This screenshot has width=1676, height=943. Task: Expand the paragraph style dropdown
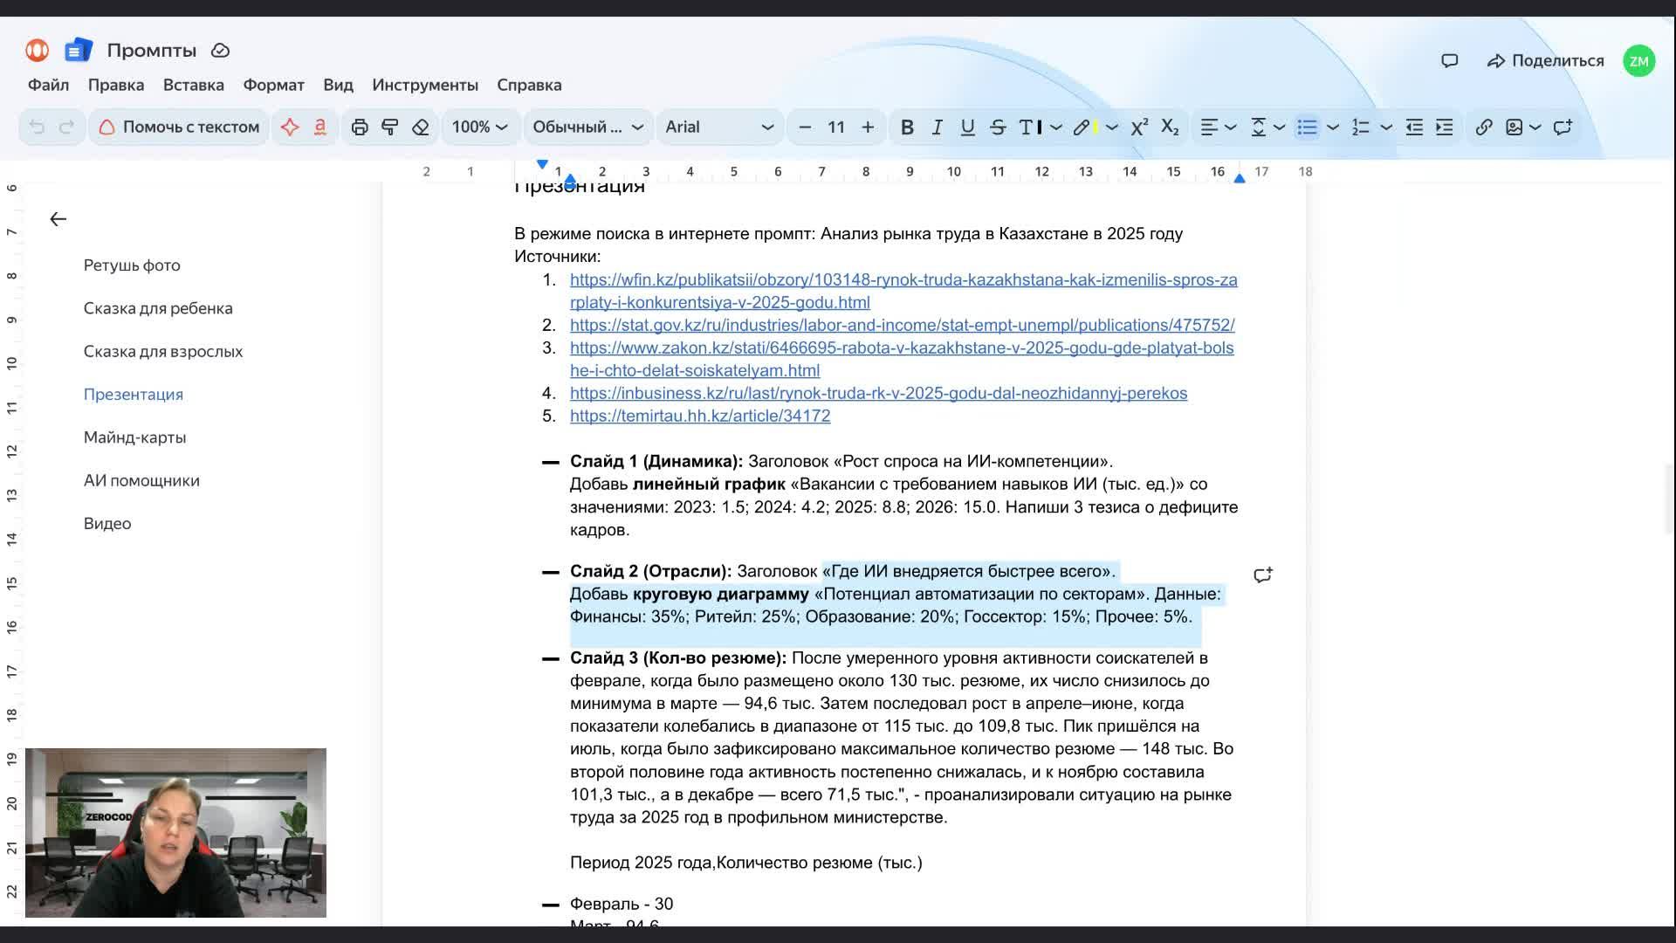[587, 127]
